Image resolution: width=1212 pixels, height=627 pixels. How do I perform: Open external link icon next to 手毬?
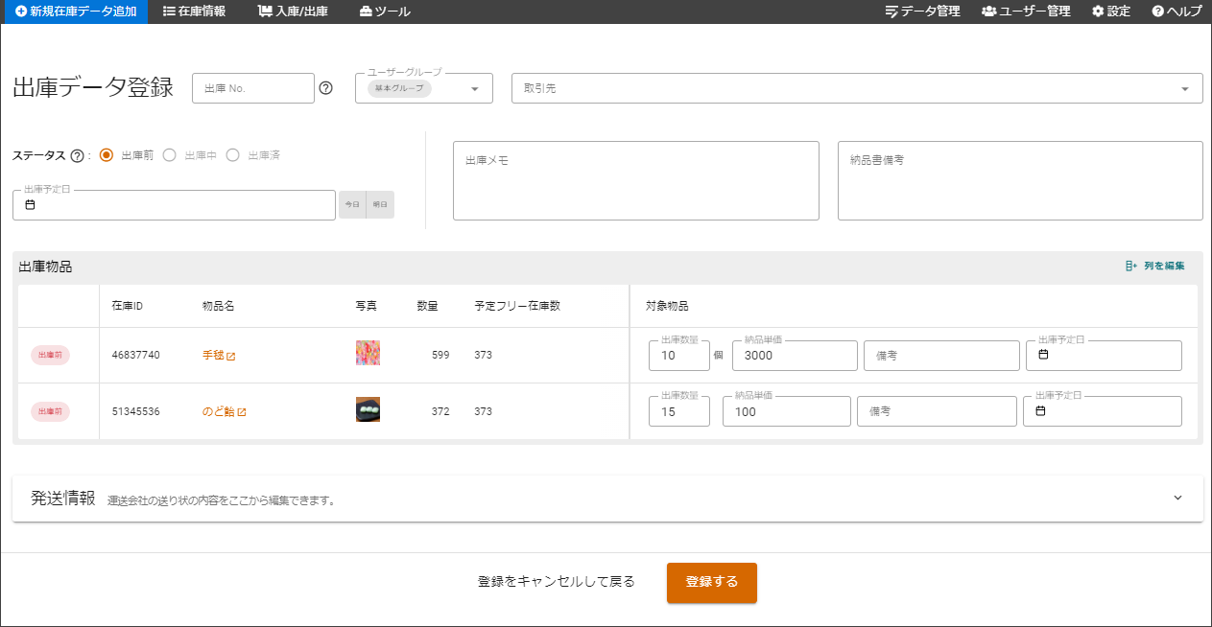pos(230,356)
